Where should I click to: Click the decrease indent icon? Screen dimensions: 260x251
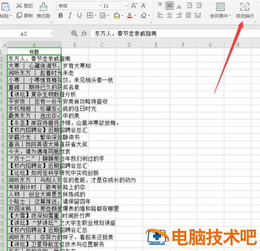coord(190,6)
